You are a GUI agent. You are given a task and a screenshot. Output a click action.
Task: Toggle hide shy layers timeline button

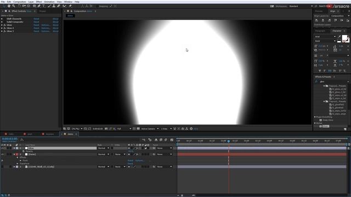(x=156, y=140)
